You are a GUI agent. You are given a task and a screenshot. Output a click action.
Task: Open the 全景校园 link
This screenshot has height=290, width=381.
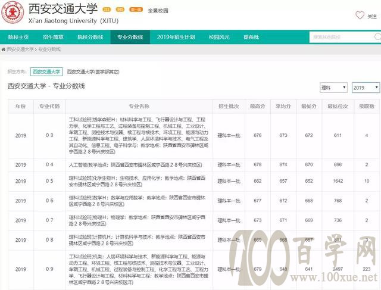(158, 11)
